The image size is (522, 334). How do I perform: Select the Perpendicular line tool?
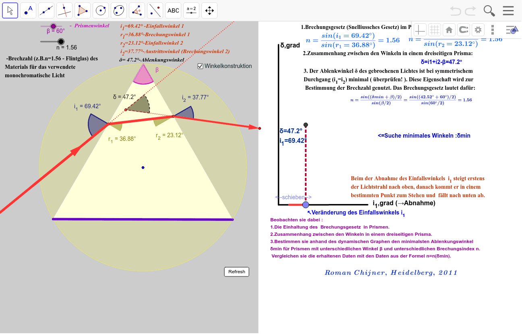click(x=64, y=10)
